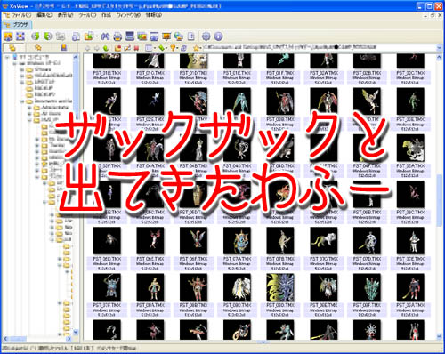Open the ツール menu
Screen dimensions: 445x354
(x=87, y=15)
